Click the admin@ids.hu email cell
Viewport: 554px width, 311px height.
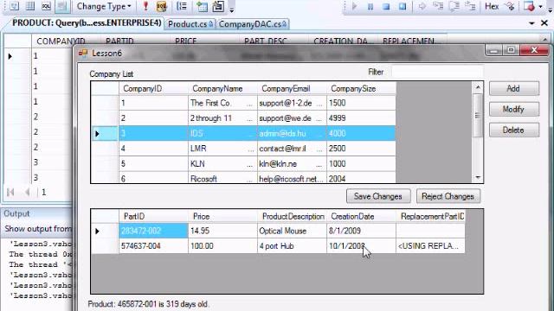[x=292, y=133]
